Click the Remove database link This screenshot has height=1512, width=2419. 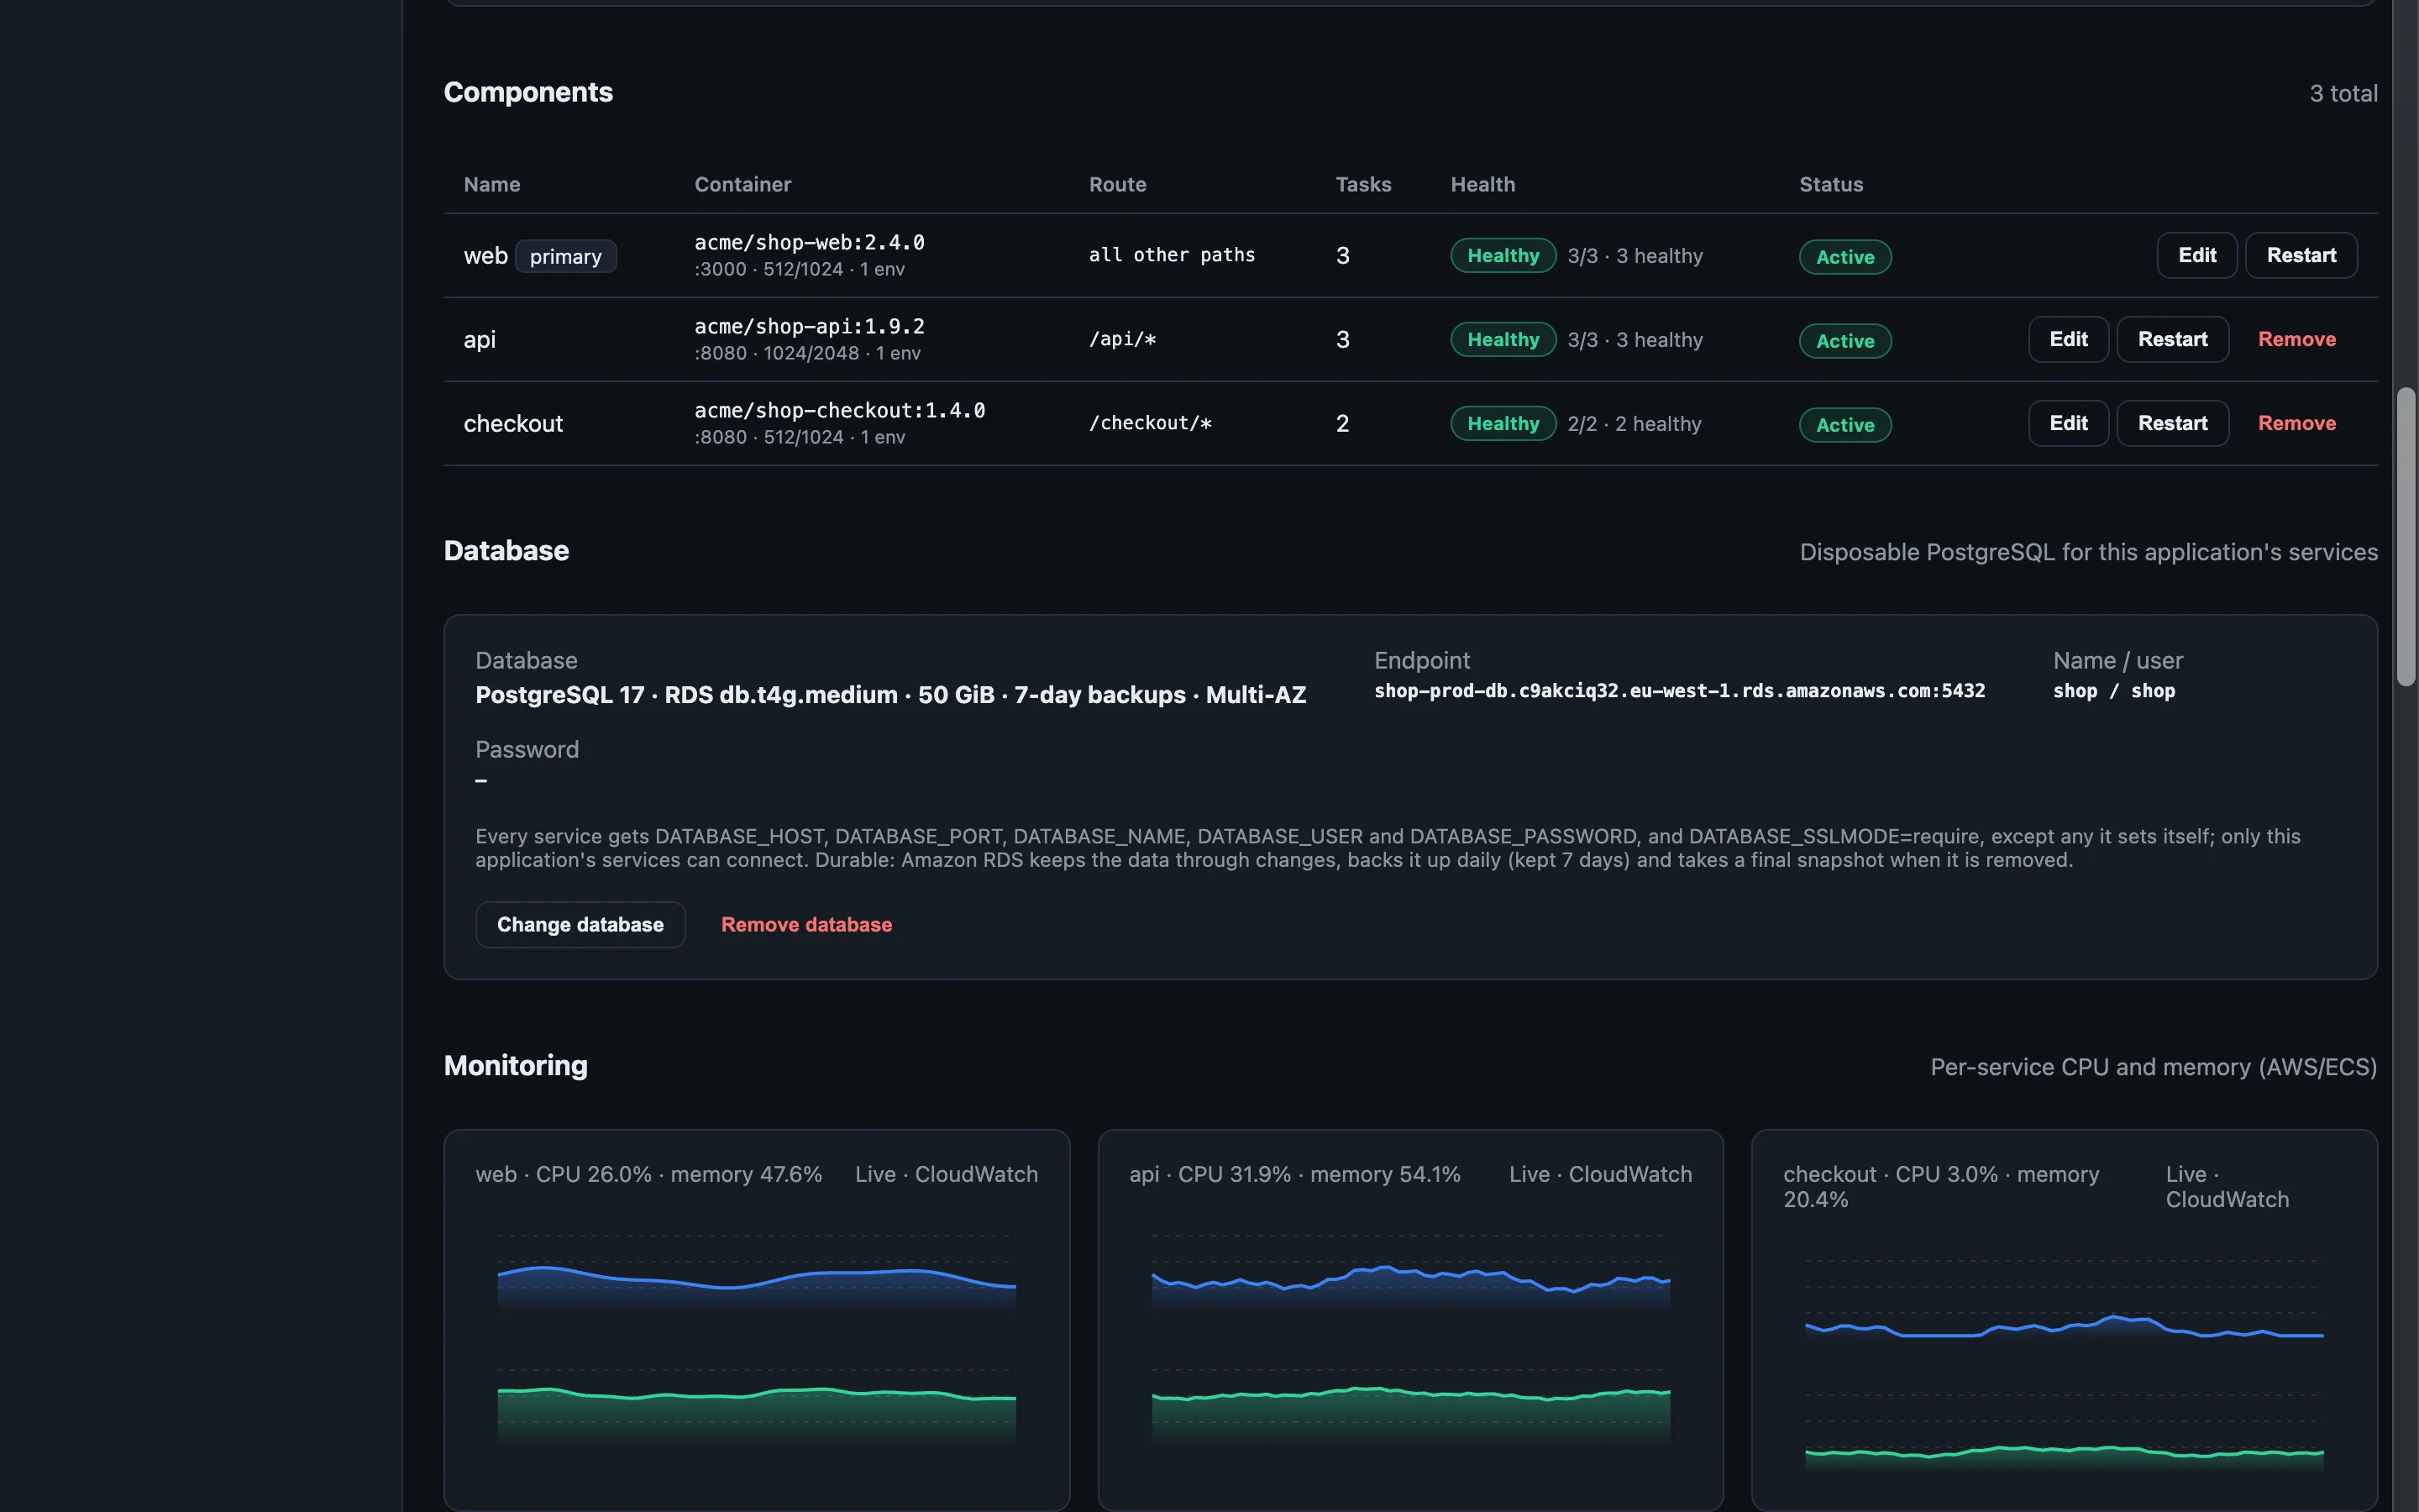pyautogui.click(x=806, y=924)
